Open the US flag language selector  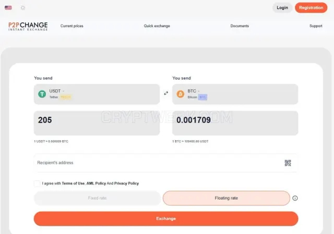point(8,8)
